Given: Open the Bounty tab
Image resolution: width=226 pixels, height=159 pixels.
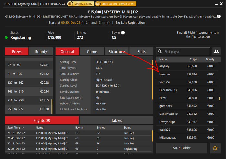Looking at the screenshot, I should (x=41, y=52).
